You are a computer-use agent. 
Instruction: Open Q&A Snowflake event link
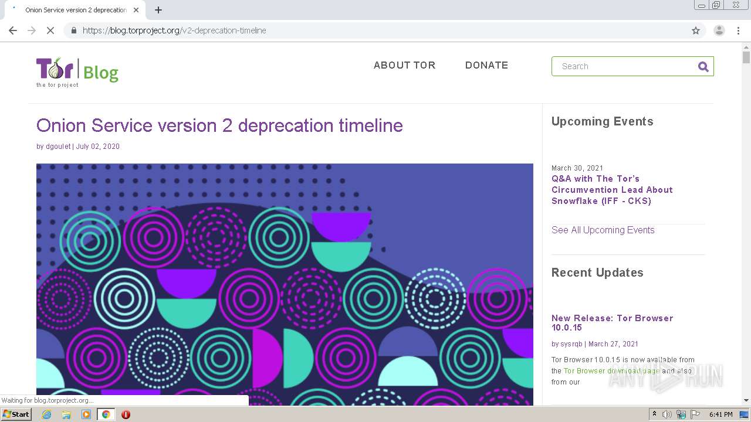coord(612,190)
